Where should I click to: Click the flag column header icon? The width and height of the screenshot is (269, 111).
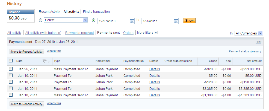(46, 61)
